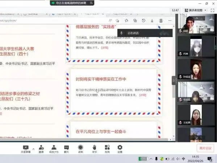Click the shared page vertical scrollbar
The image size is (217, 163).
[x=174, y=82]
